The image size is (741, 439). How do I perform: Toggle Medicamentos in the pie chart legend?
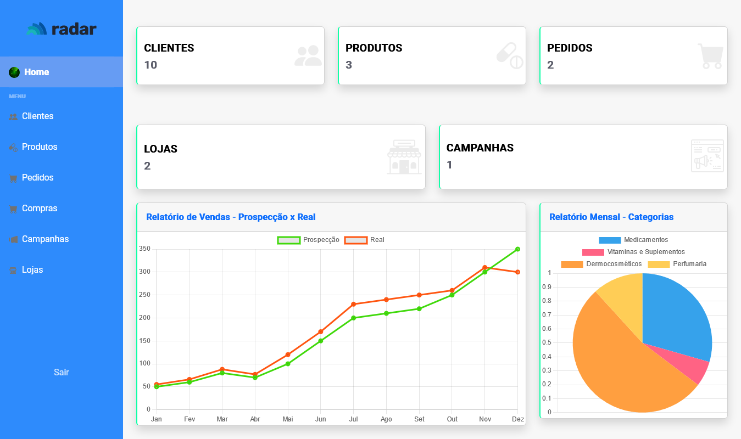tap(633, 240)
